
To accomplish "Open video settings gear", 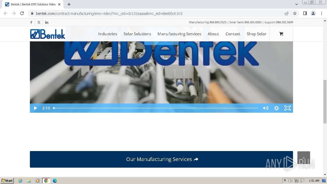I will coord(276,108).
